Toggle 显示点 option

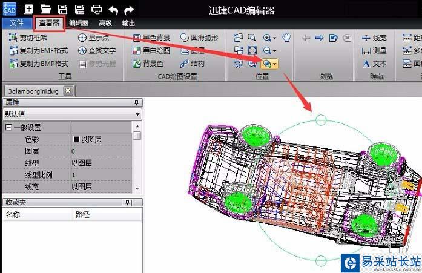pos(93,38)
